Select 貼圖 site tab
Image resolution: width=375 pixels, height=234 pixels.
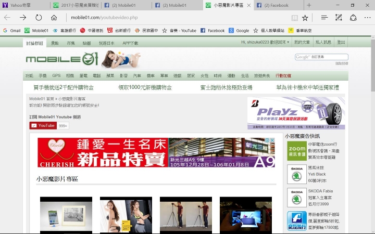86,43
